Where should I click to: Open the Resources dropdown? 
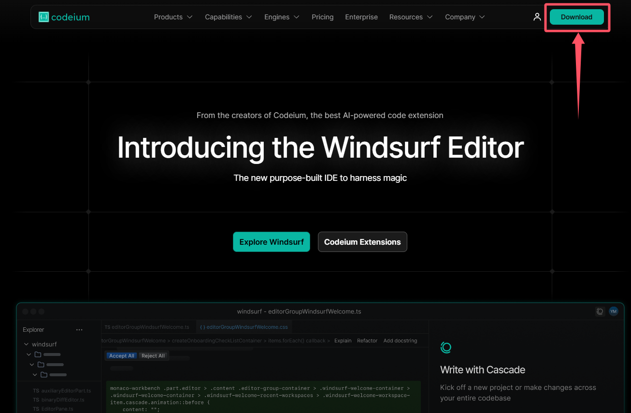click(x=411, y=17)
